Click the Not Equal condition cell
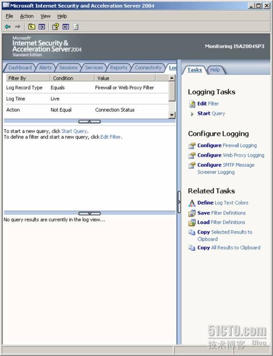 [61, 110]
